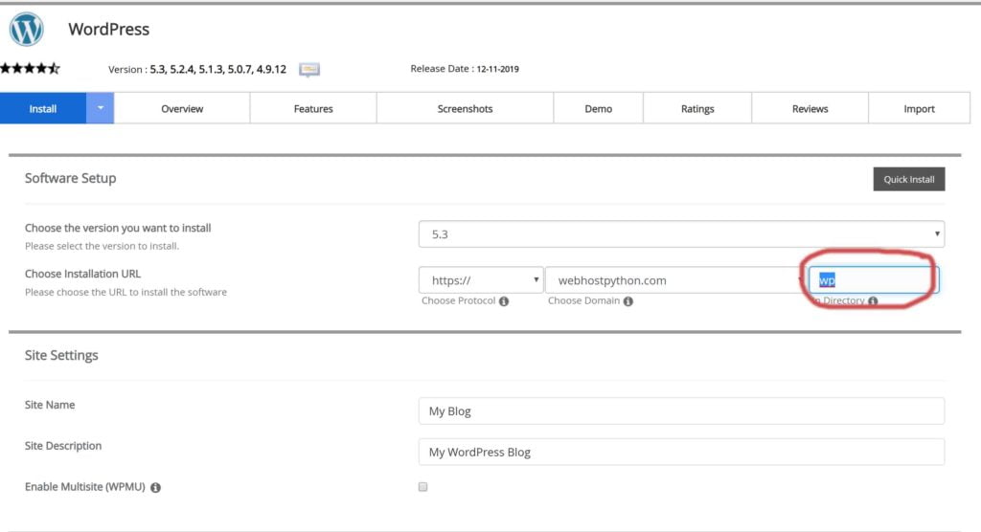The height and width of the screenshot is (532, 981).
Task: Open the Screenshots tab
Action: click(465, 108)
